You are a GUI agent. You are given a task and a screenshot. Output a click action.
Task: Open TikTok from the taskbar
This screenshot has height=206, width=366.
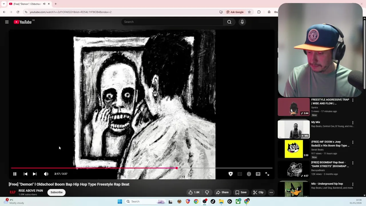pyautogui.click(x=213, y=201)
